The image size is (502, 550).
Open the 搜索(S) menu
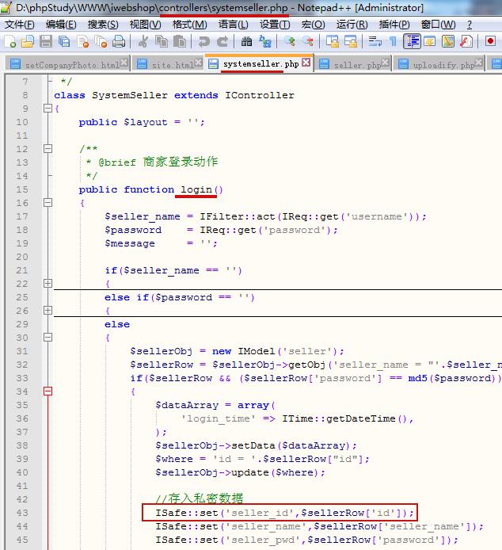(x=103, y=25)
